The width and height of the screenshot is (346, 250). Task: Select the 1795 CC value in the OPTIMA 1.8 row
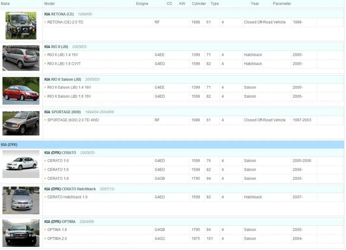(x=196, y=230)
